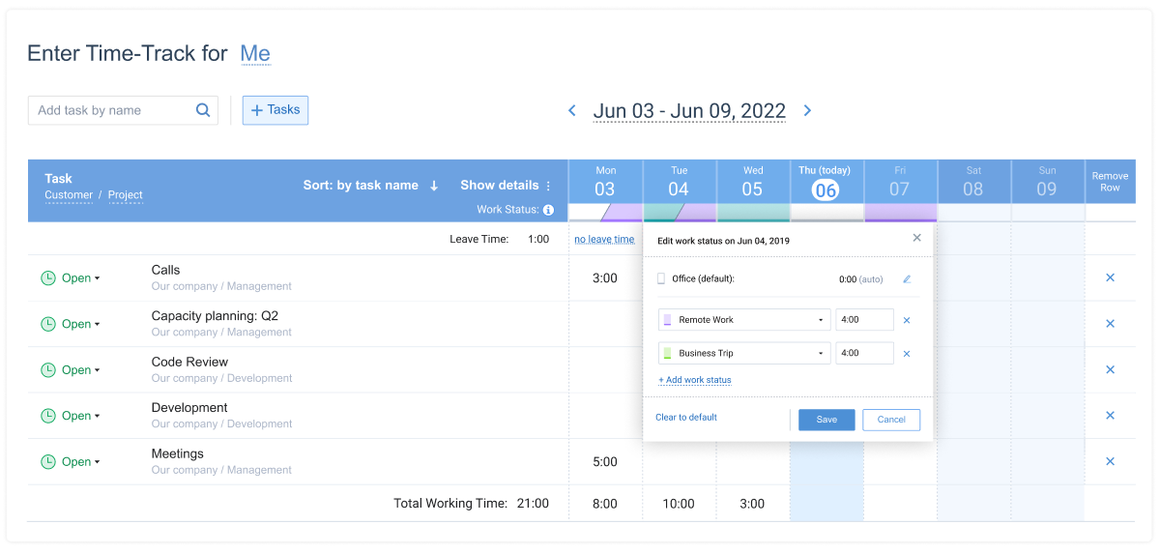Open the Code Review status dropdown
Screen dimensions: 1160x554
point(81,370)
